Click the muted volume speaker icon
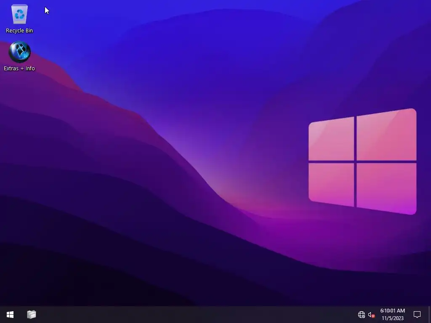This screenshot has height=323, width=431. pyautogui.click(x=371, y=315)
